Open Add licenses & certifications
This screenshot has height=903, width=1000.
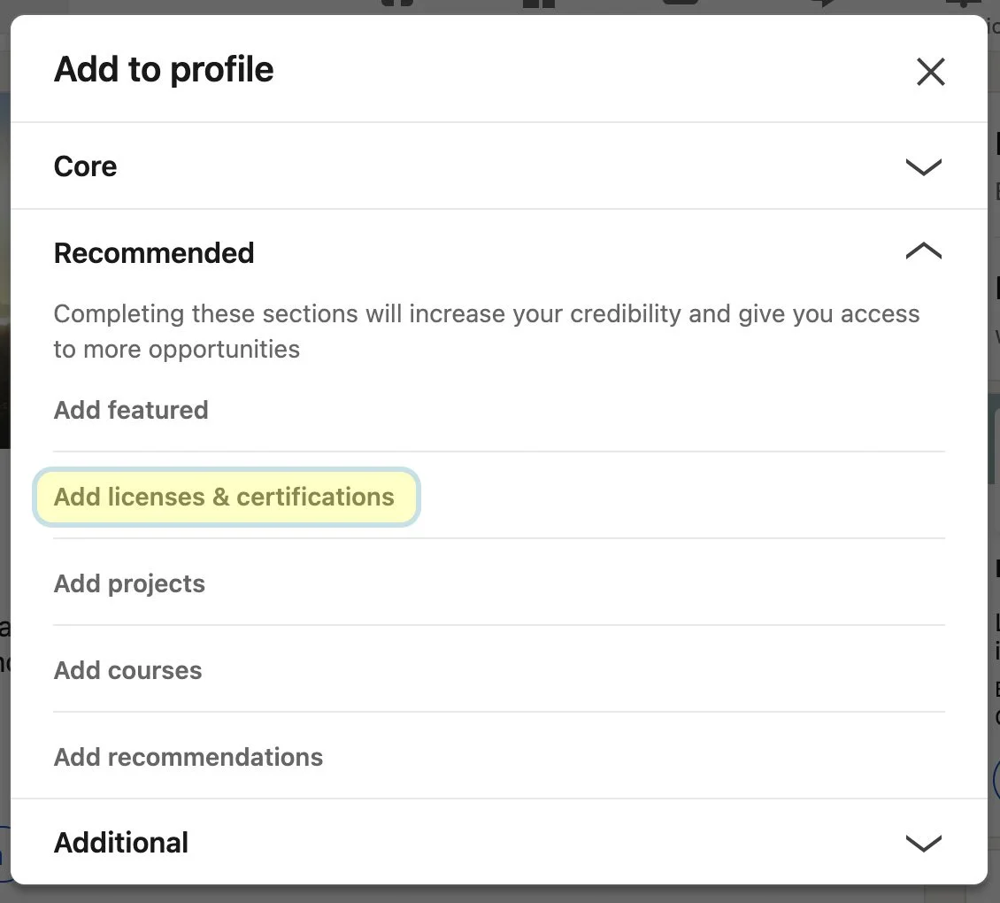pos(224,497)
